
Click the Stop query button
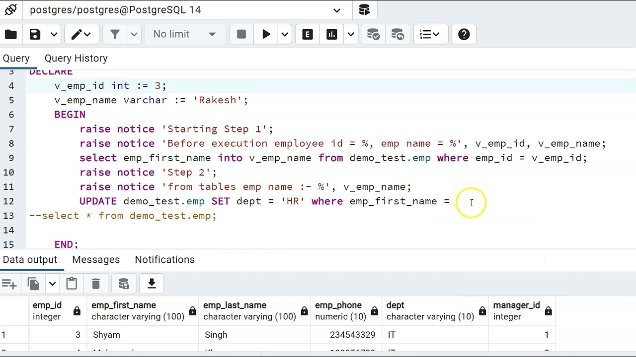tap(241, 34)
